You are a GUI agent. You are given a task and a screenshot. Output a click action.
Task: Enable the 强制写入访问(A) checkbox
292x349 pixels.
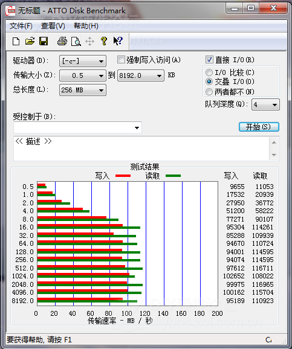[x=121, y=60]
